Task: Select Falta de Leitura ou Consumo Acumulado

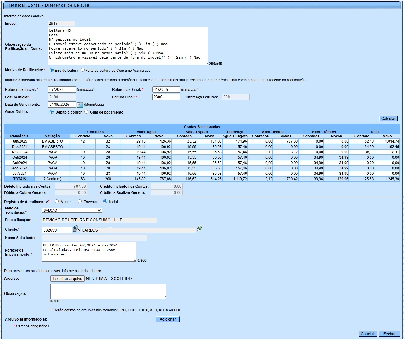Action: 83,70
